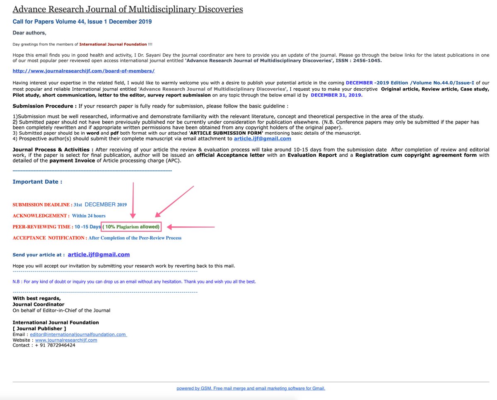497x400 pixels.
Task: Click the red 'SUBMISSION DEADLINE :' label
Action: point(42,205)
